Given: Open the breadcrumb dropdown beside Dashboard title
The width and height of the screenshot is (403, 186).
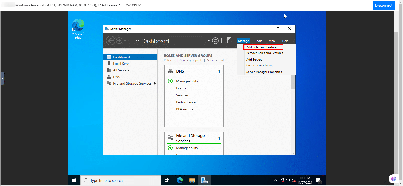Looking at the screenshot, I should point(209,41).
